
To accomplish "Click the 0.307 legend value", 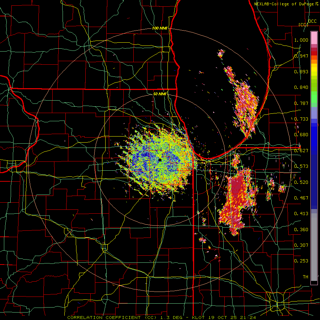I will pyautogui.click(x=301, y=245).
